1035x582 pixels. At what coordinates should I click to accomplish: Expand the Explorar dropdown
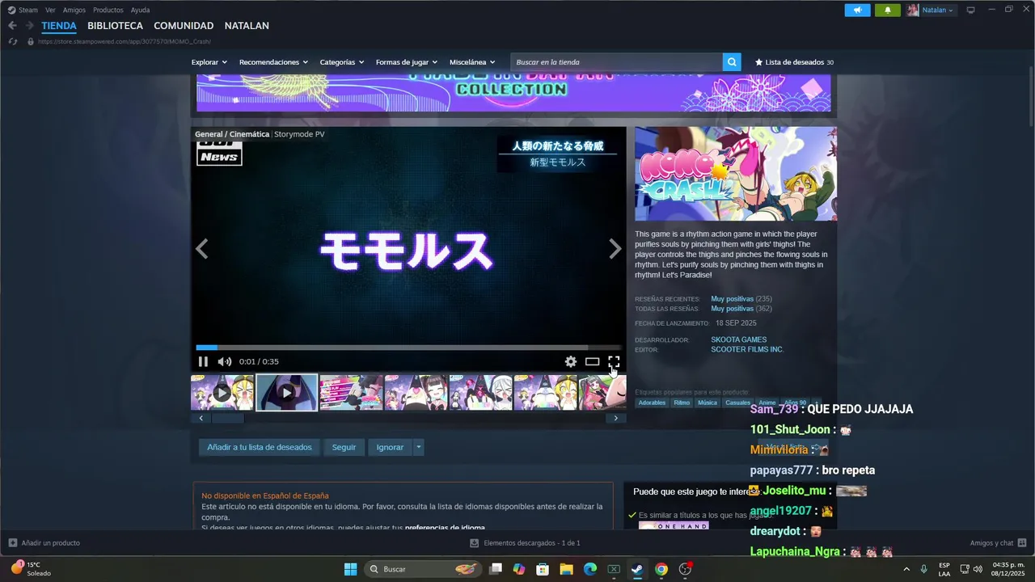pyautogui.click(x=209, y=62)
